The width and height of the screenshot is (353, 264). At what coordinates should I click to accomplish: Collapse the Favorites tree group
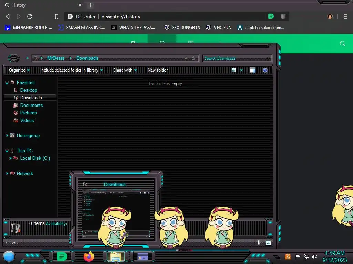(7, 83)
